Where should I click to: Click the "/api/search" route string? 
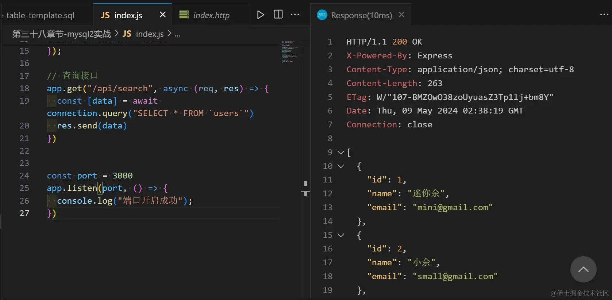[120, 88]
